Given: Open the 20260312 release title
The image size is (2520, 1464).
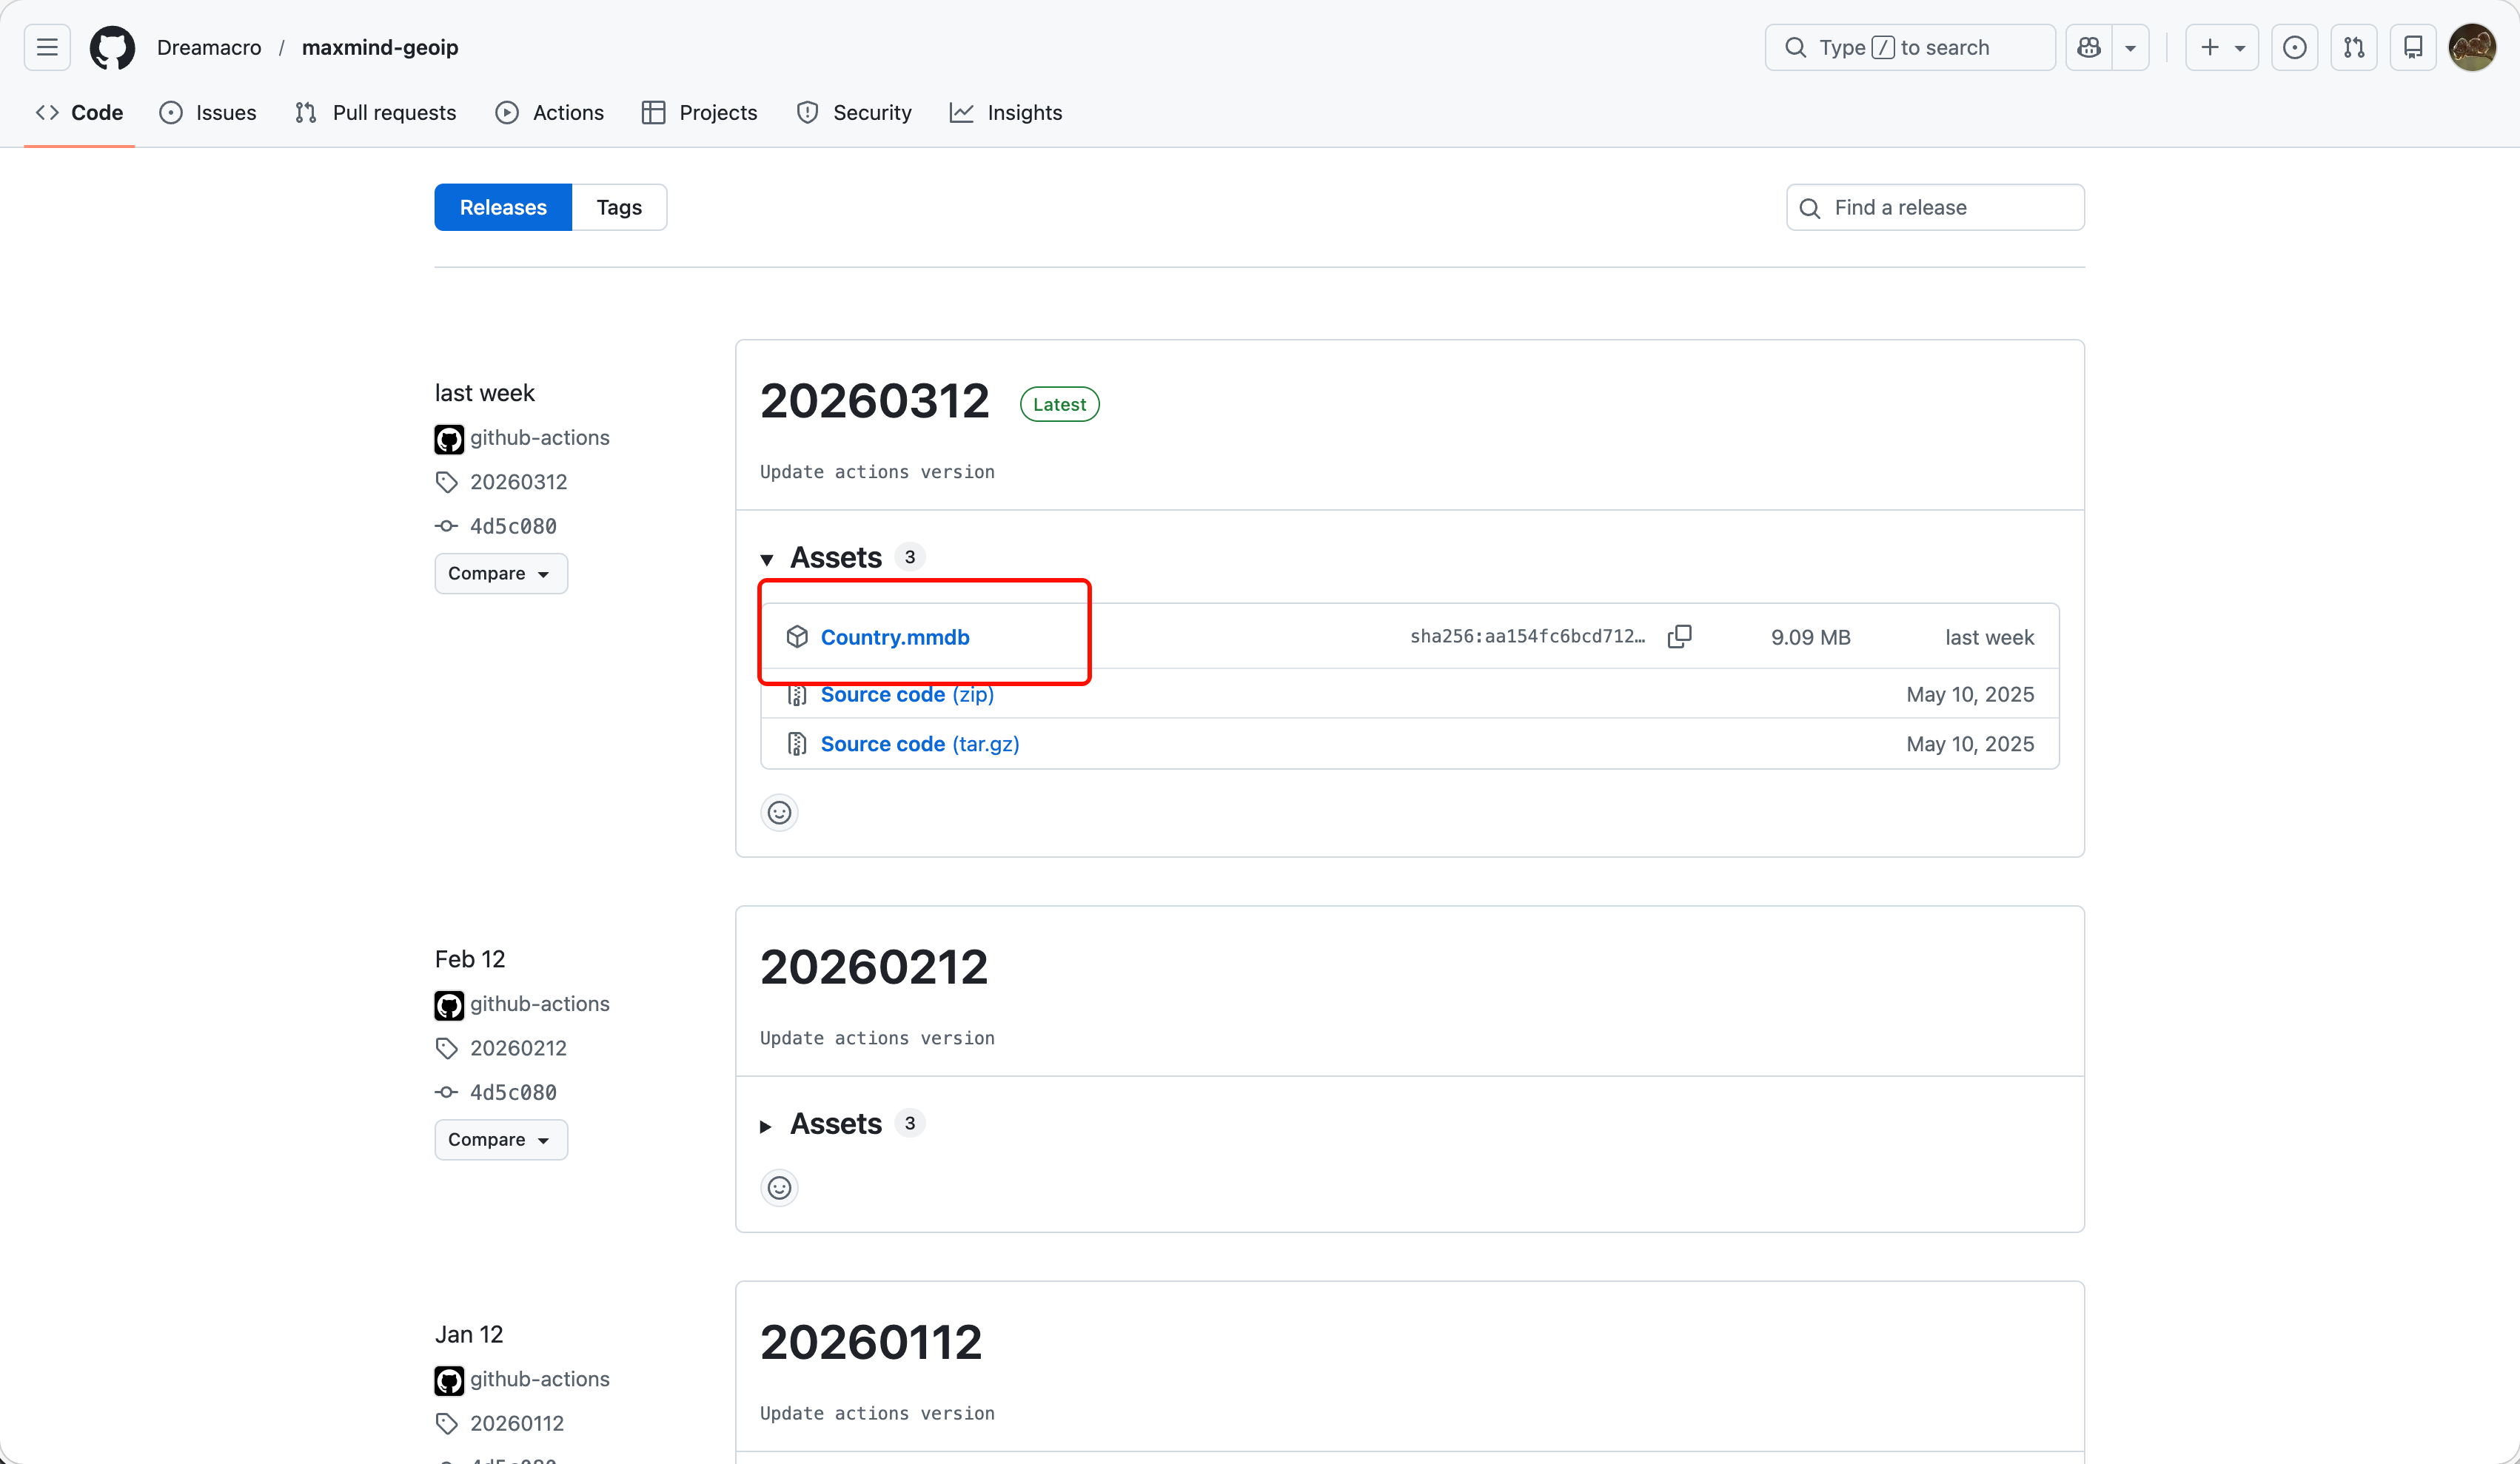Looking at the screenshot, I should (875, 401).
